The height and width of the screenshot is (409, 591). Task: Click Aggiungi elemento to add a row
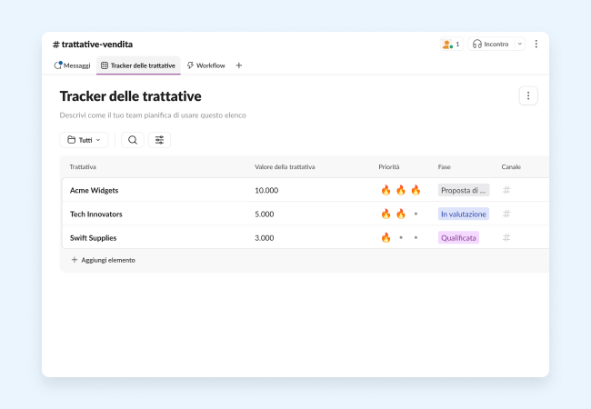pos(104,260)
